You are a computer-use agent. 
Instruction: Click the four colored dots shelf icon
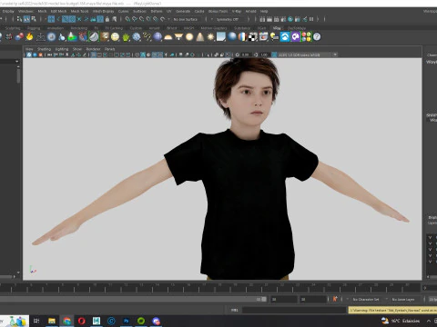[x=307, y=37]
